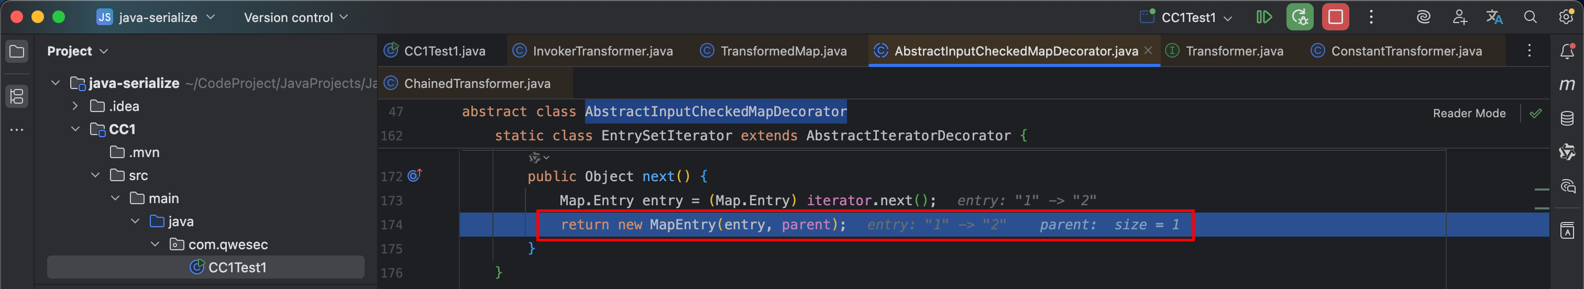Stop the running CC1Test1 process
This screenshot has height=289, width=1584.
point(1335,17)
